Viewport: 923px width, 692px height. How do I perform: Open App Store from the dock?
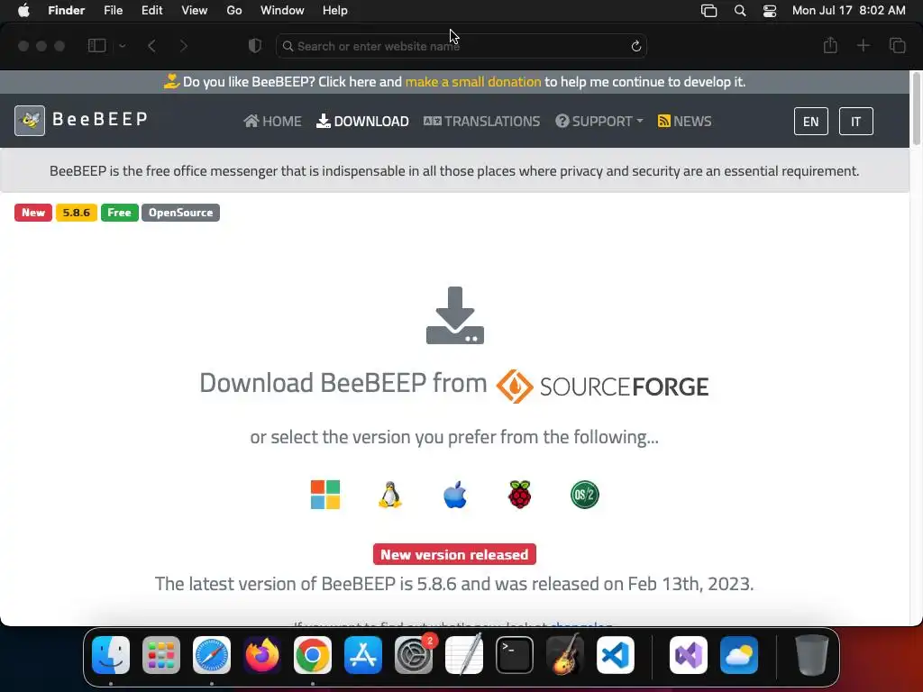pos(363,655)
